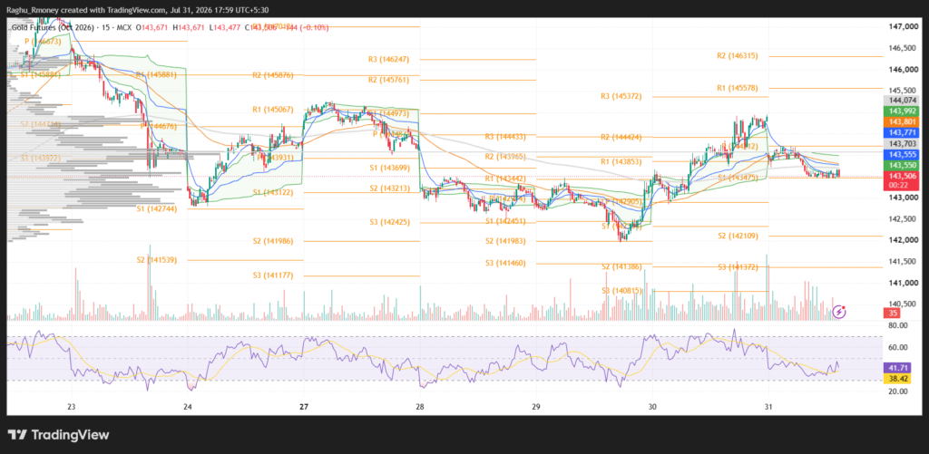Click the 142,000 price axis label
The height and width of the screenshot is (454, 929).
(x=903, y=240)
